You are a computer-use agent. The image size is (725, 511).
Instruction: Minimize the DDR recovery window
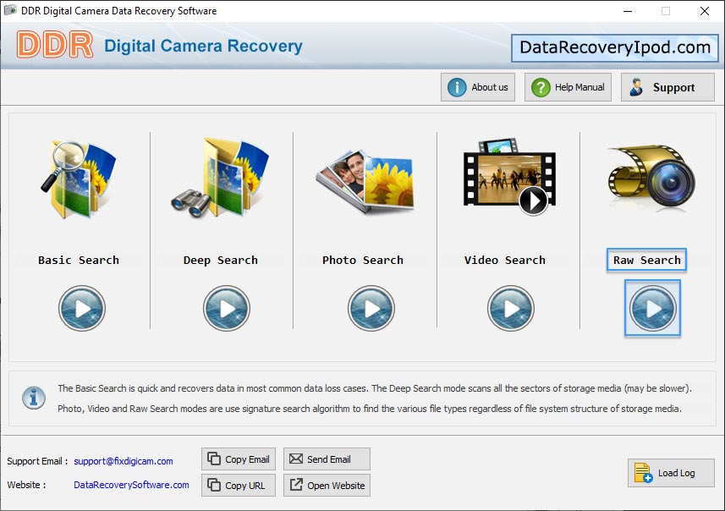pyautogui.click(x=628, y=11)
